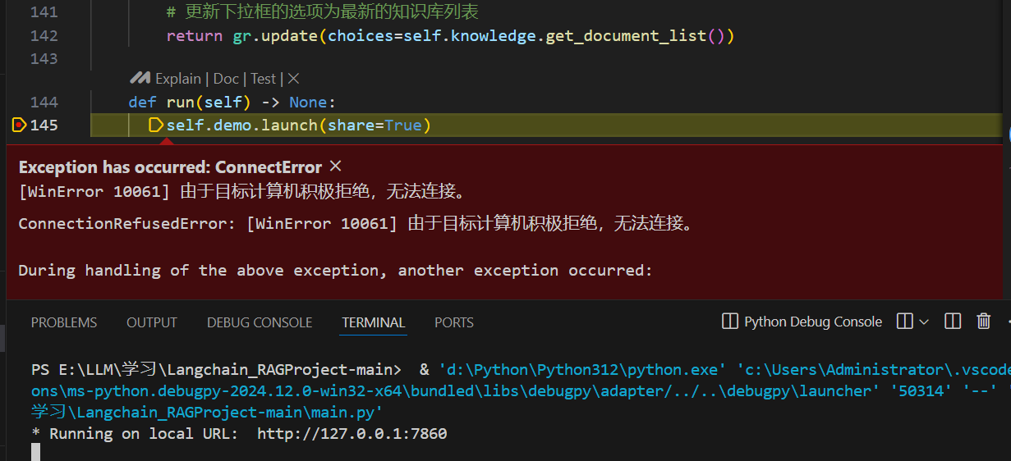The image size is (1011, 461).
Task: Open the http://127.0.0.1:7860 local URL
Action: (x=352, y=433)
